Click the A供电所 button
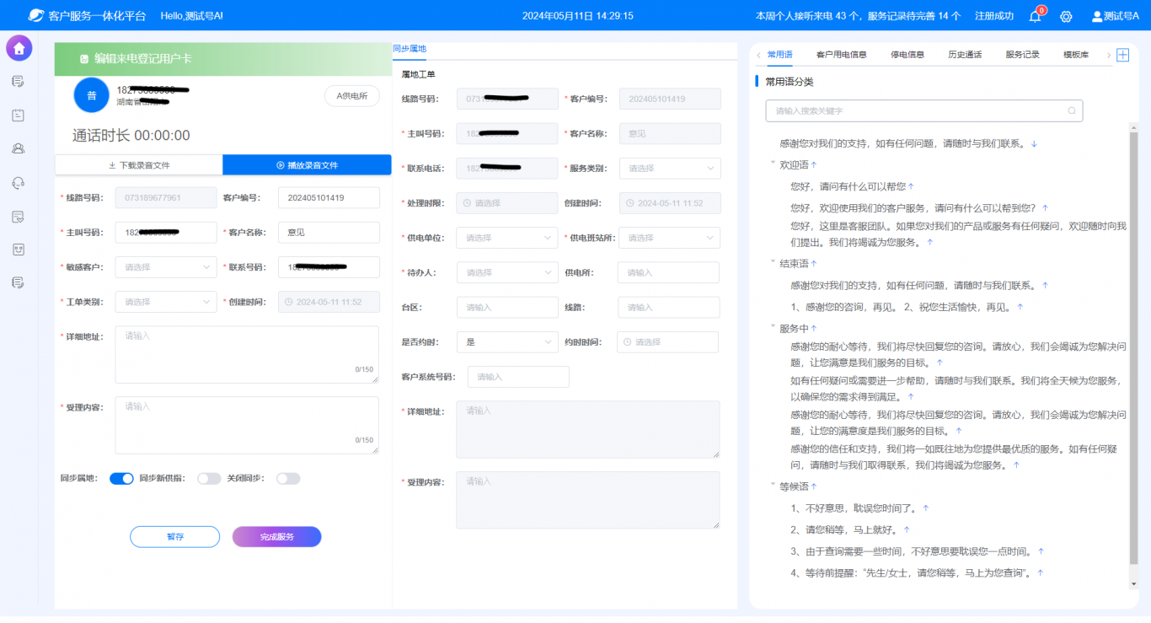 (x=352, y=96)
